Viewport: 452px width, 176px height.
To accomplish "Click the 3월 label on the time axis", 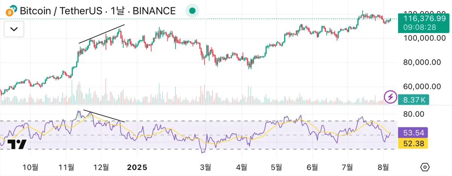I will tap(205, 167).
